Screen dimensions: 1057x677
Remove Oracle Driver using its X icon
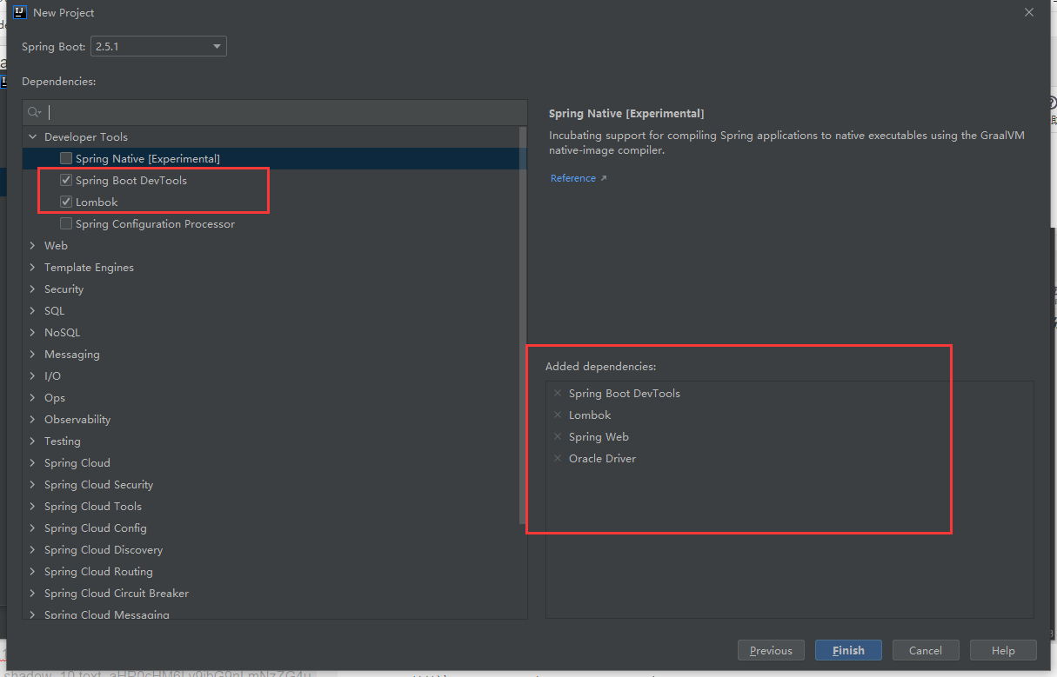[x=558, y=459]
